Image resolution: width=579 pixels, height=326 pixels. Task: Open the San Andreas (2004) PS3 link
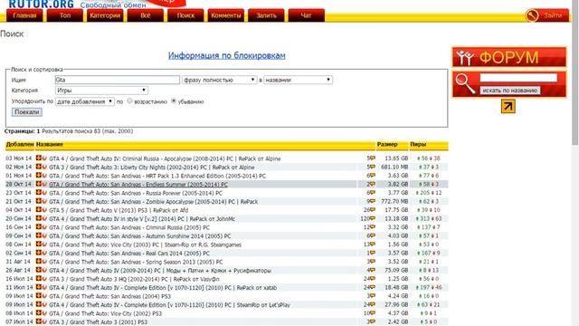(x=110, y=296)
